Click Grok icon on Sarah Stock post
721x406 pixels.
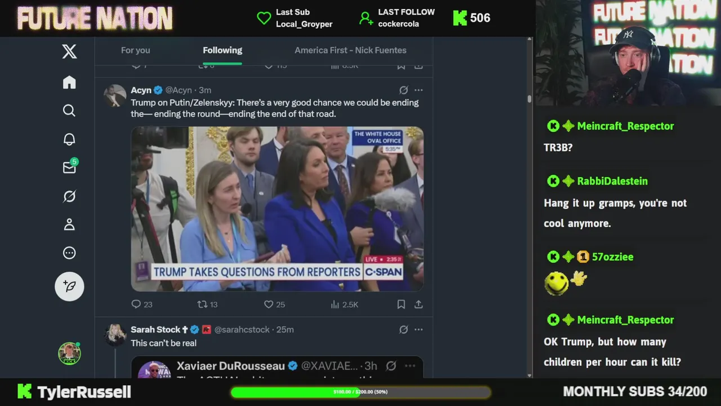403,329
